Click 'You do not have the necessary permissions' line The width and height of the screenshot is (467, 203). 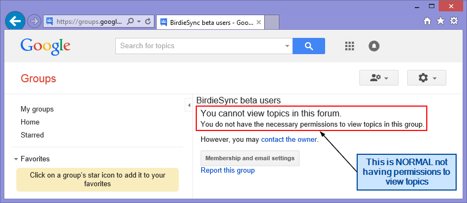pos(313,125)
